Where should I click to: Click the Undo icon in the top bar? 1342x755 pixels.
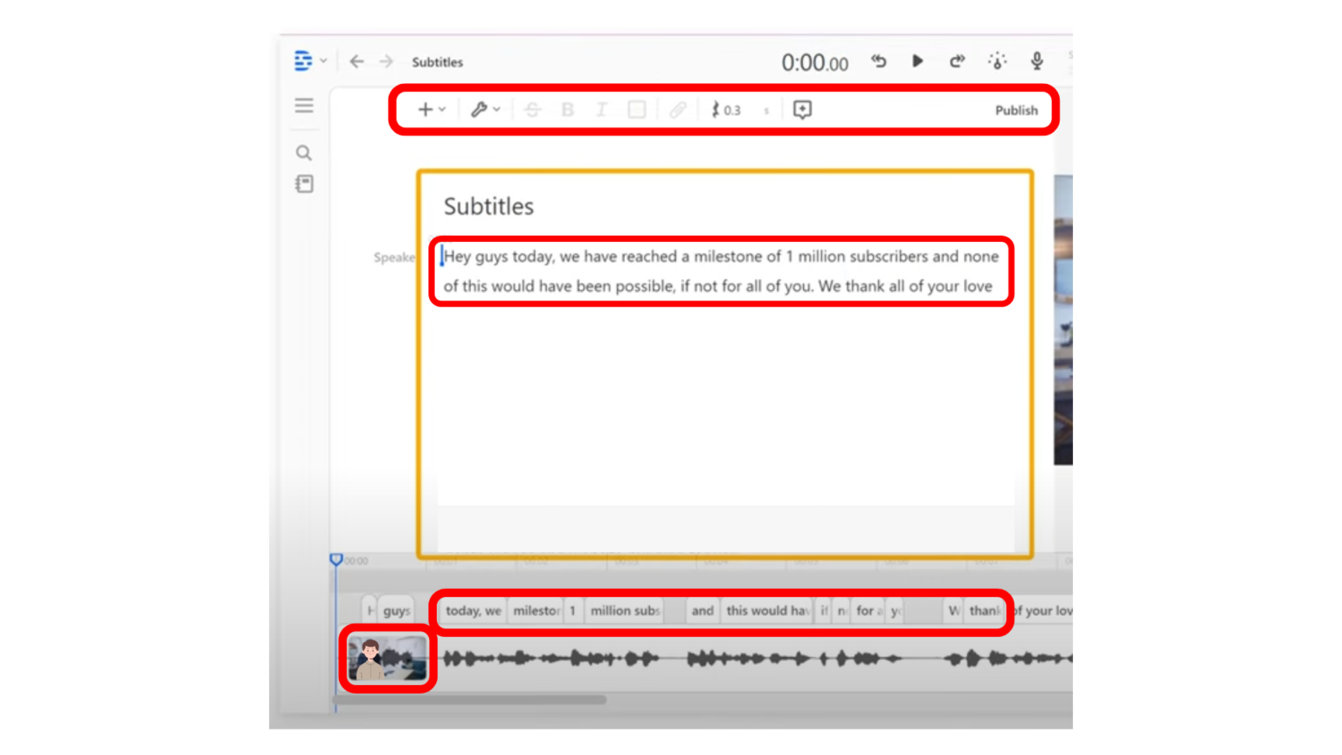pyautogui.click(x=879, y=61)
